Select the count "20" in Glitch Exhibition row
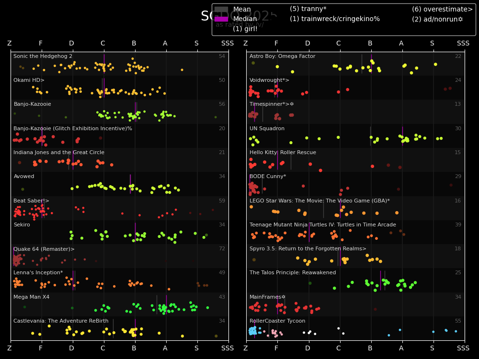This screenshot has height=359, width=479. 222,128
